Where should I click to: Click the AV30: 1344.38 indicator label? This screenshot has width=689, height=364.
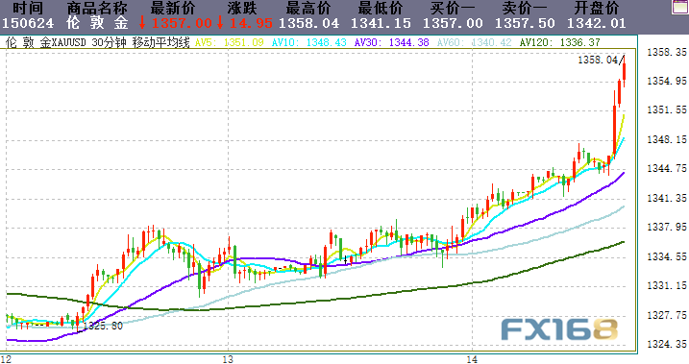tap(391, 42)
